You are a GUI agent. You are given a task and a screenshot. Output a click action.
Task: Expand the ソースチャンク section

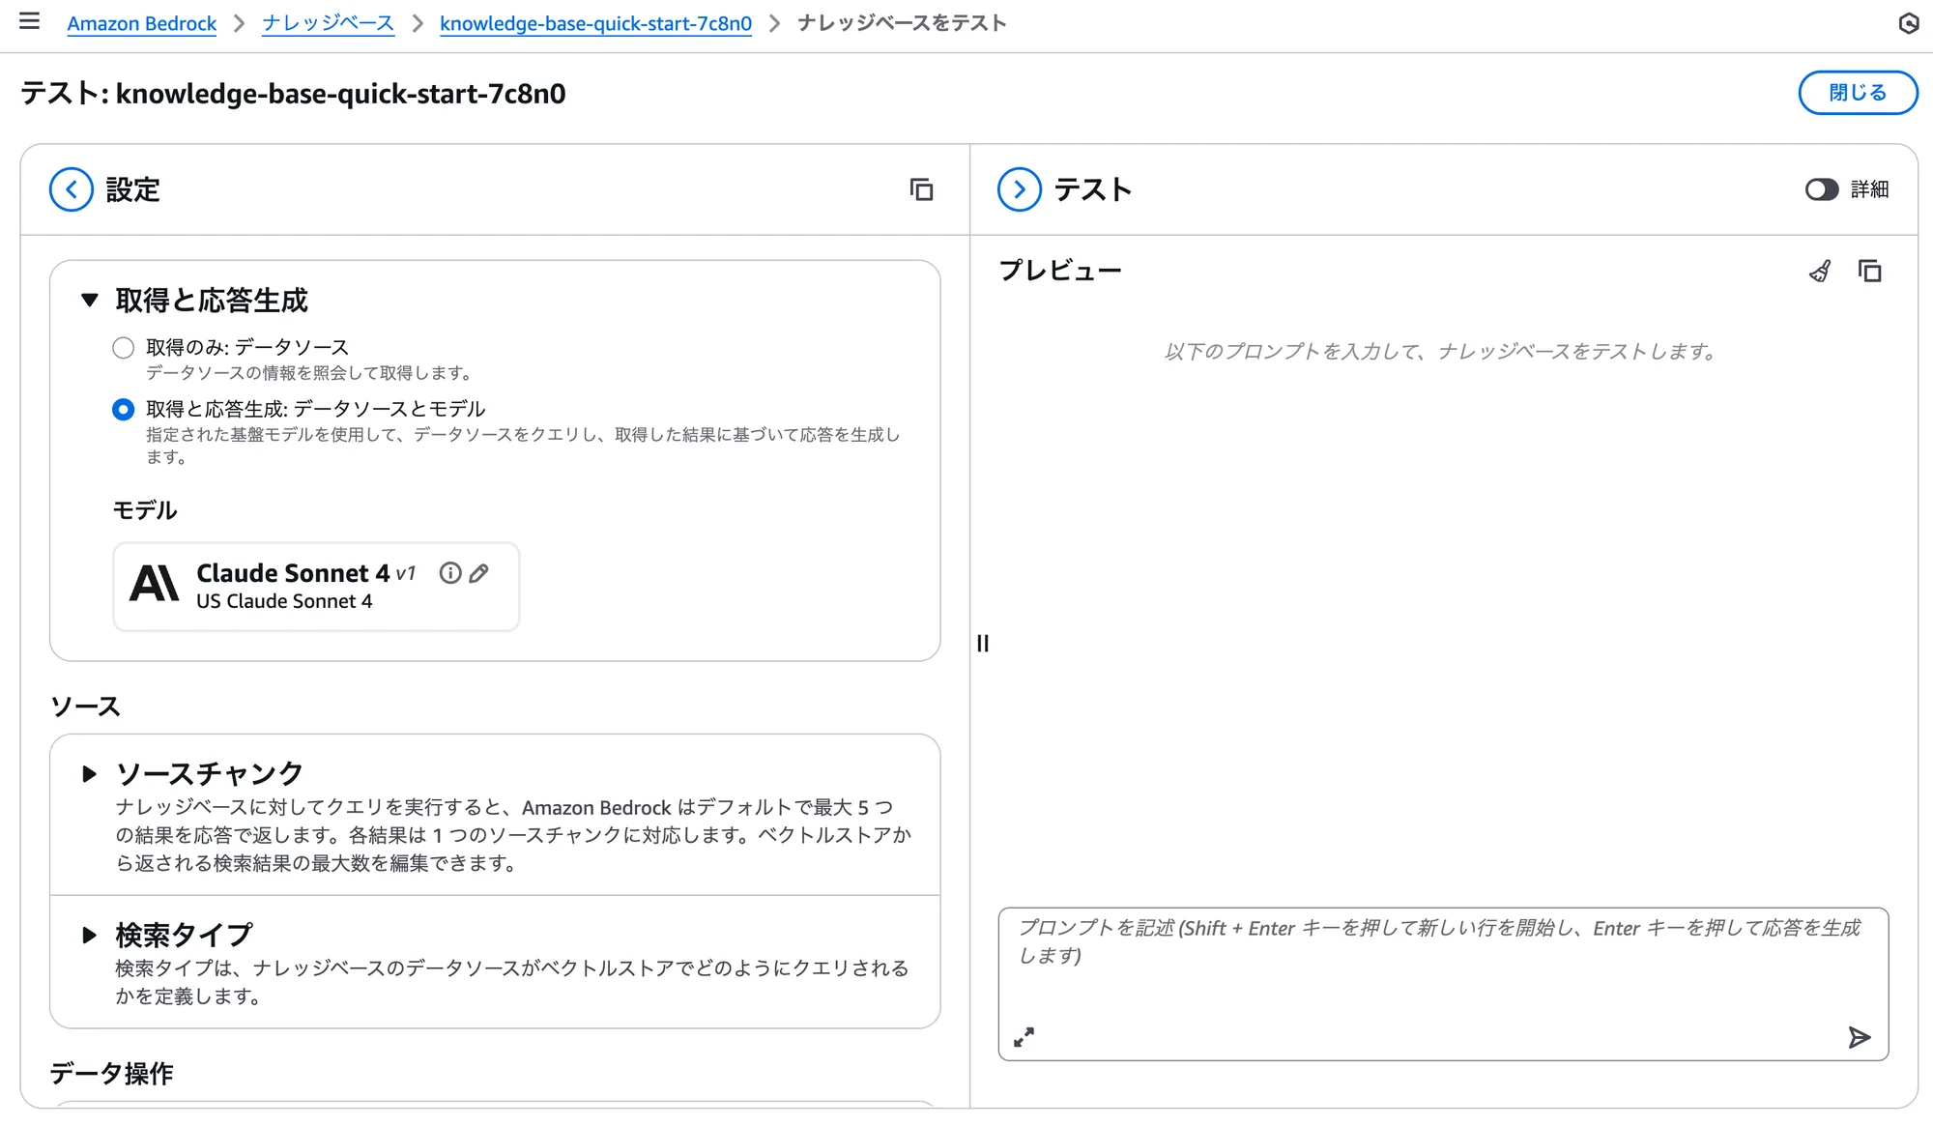click(x=90, y=772)
